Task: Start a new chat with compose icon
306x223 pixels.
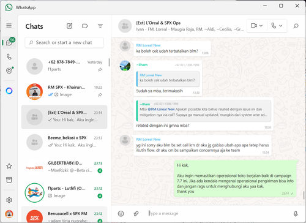Action: [69, 26]
